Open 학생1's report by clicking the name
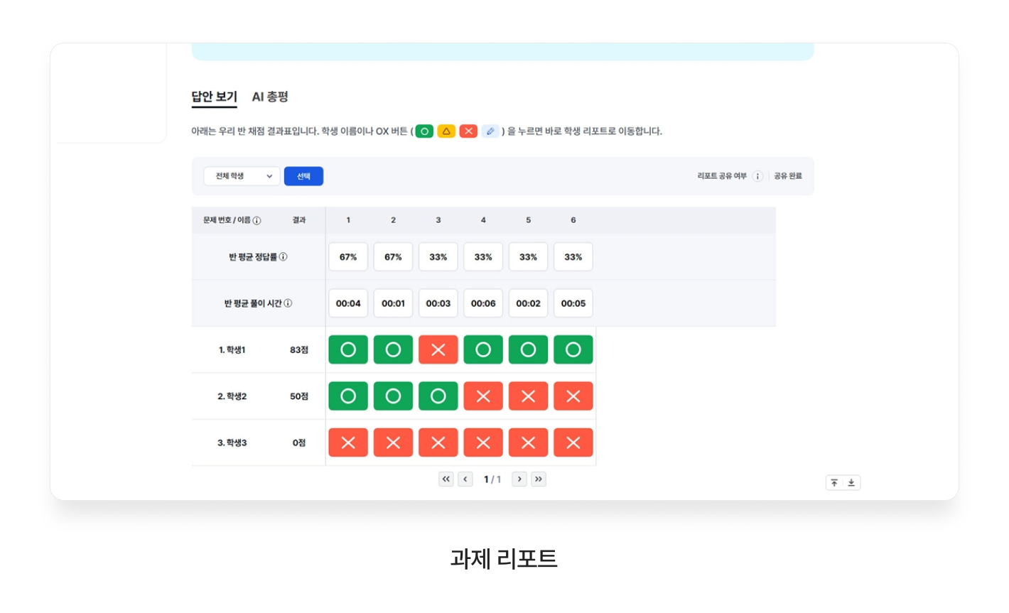The width and height of the screenshot is (1009, 613). tap(232, 350)
